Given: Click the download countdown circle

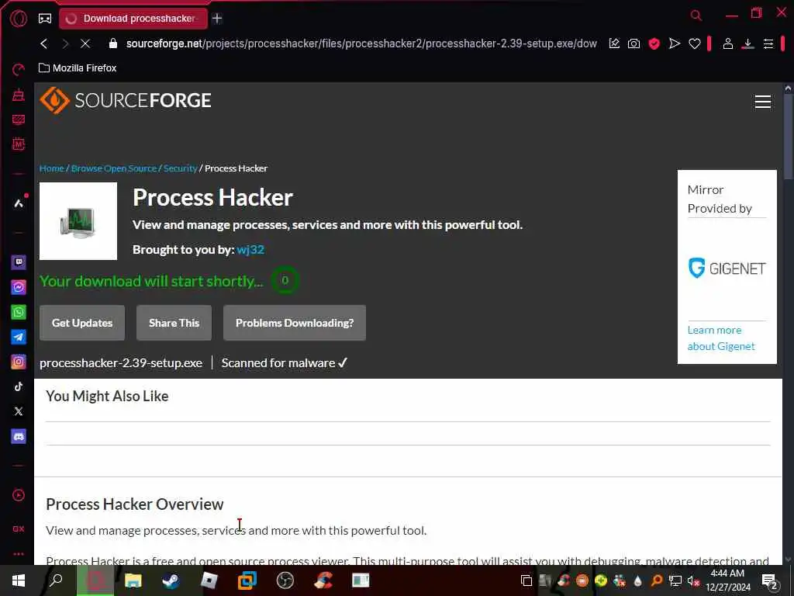Looking at the screenshot, I should (285, 280).
